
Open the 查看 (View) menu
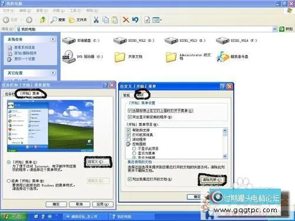[42, 11]
